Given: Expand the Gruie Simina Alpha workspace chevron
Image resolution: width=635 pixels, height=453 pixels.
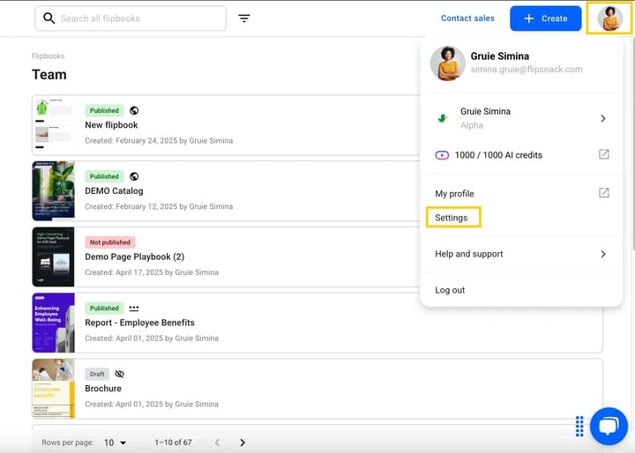Looking at the screenshot, I should click(603, 119).
